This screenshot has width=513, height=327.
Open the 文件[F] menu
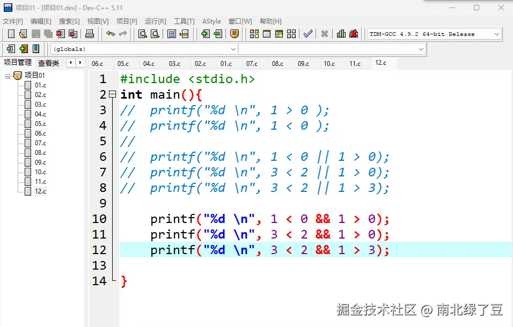tap(13, 21)
